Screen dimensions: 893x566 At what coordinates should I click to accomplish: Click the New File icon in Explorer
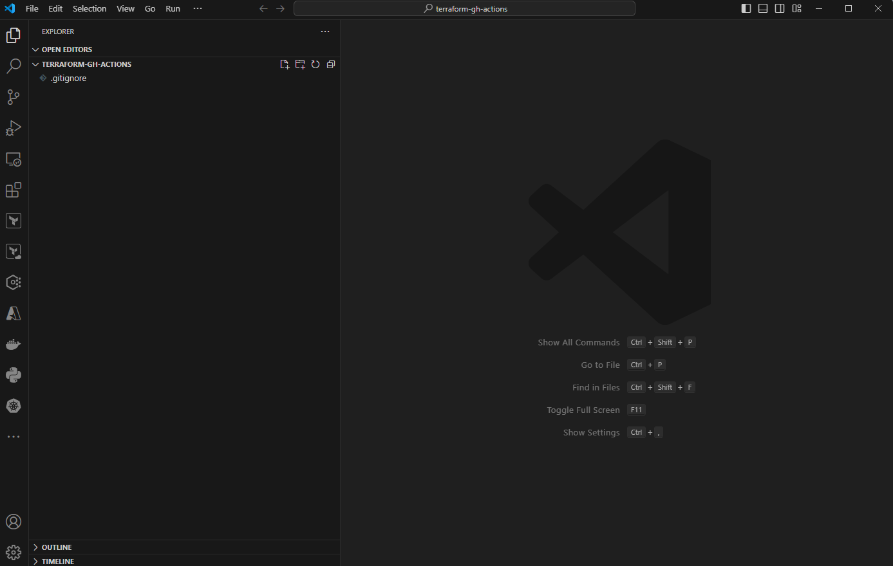click(285, 64)
